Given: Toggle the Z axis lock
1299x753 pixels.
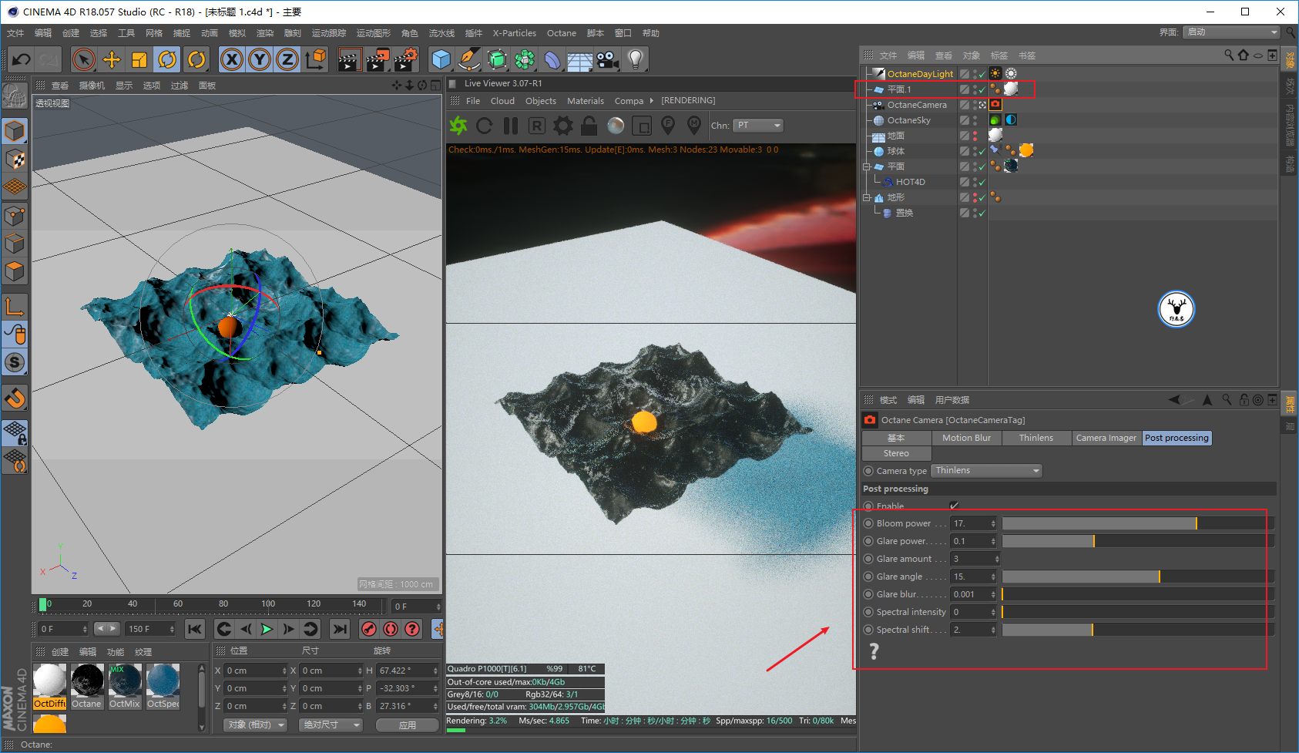Looking at the screenshot, I should click(287, 59).
